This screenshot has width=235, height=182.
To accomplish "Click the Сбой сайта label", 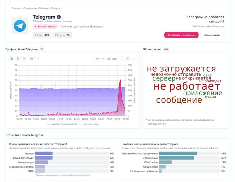I will point(151,162).
